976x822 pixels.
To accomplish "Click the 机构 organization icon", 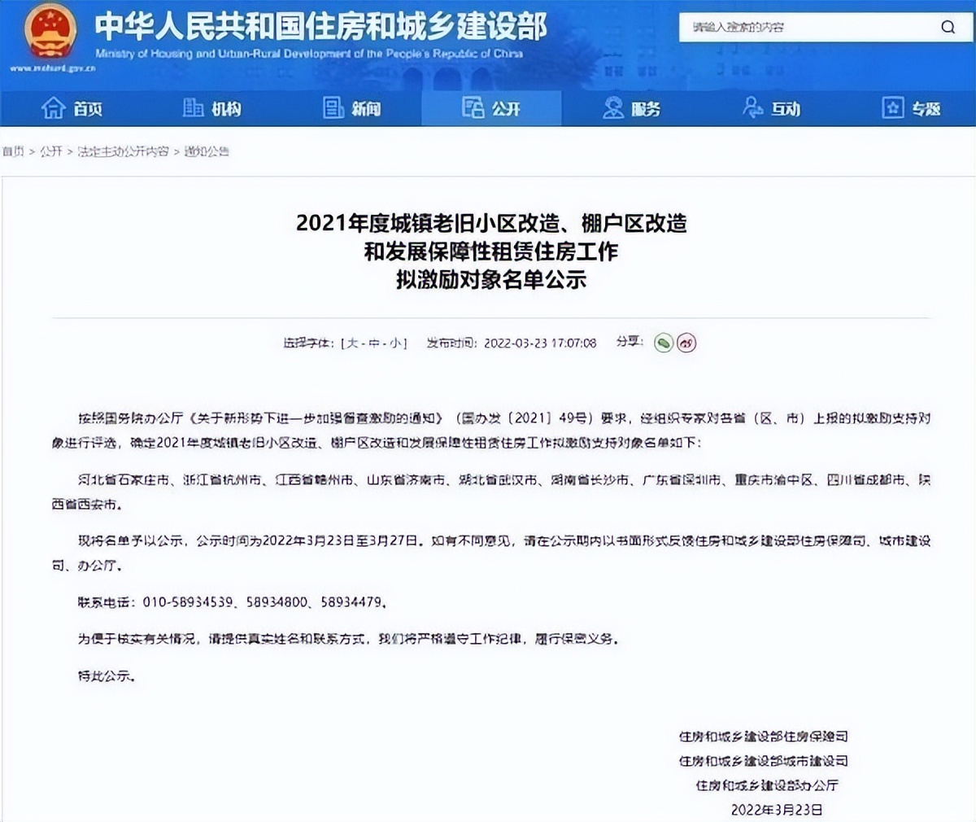I will point(192,107).
